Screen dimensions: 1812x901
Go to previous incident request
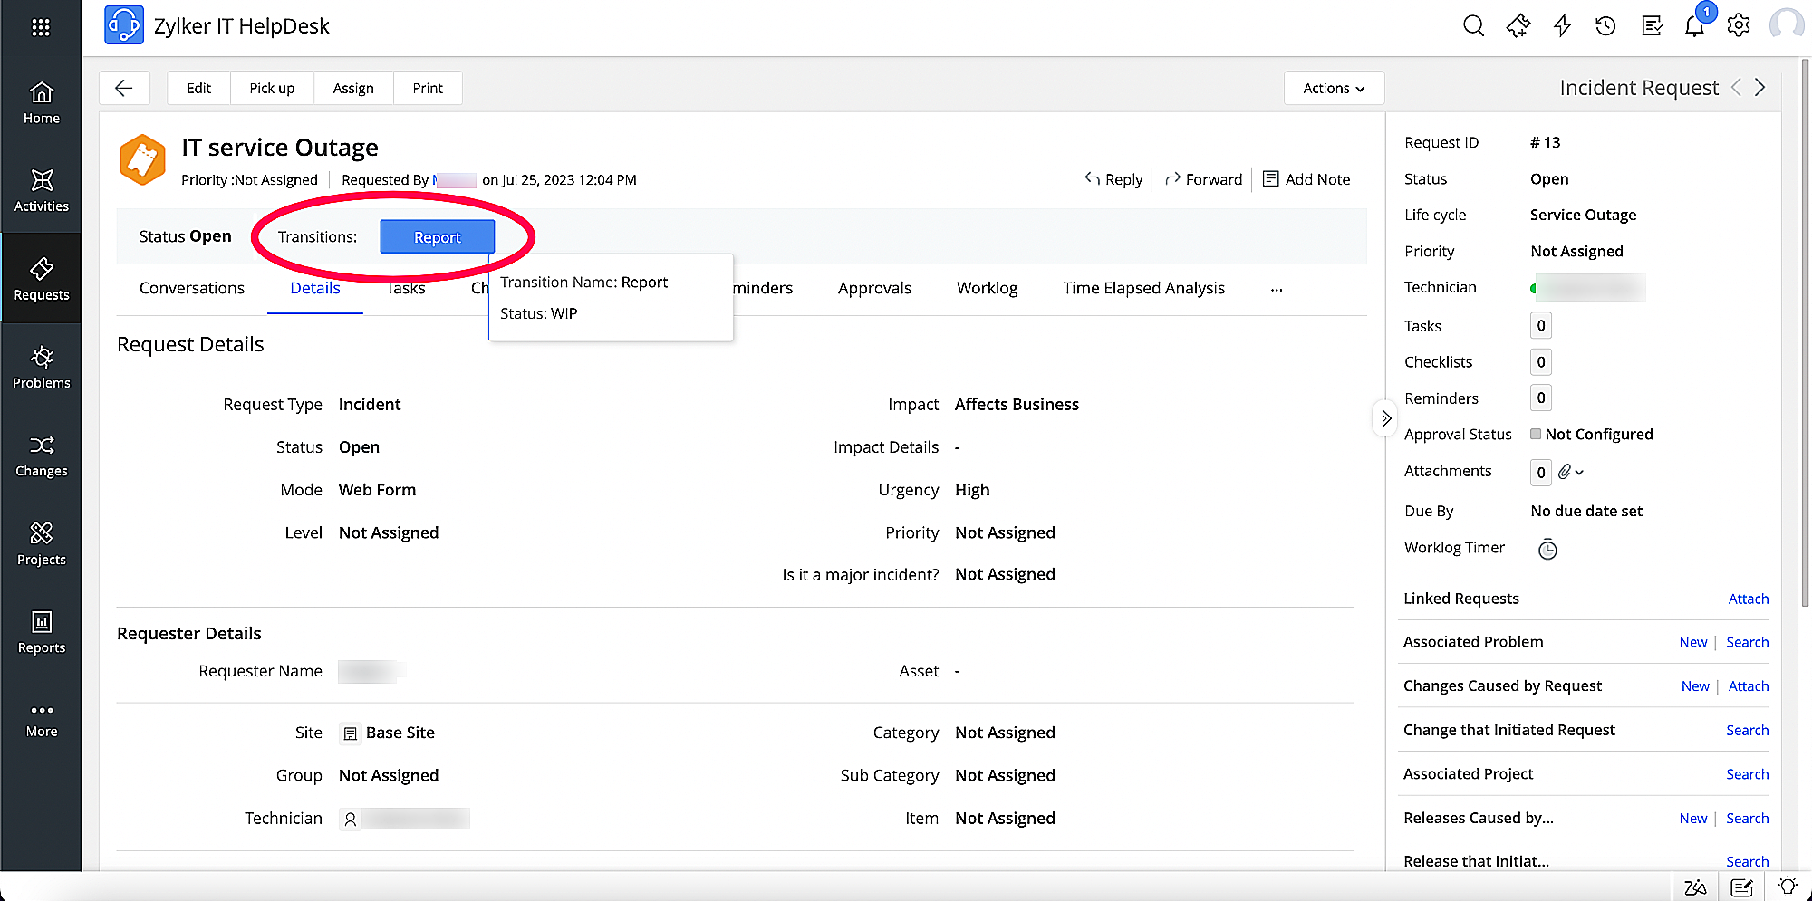coord(1736,88)
